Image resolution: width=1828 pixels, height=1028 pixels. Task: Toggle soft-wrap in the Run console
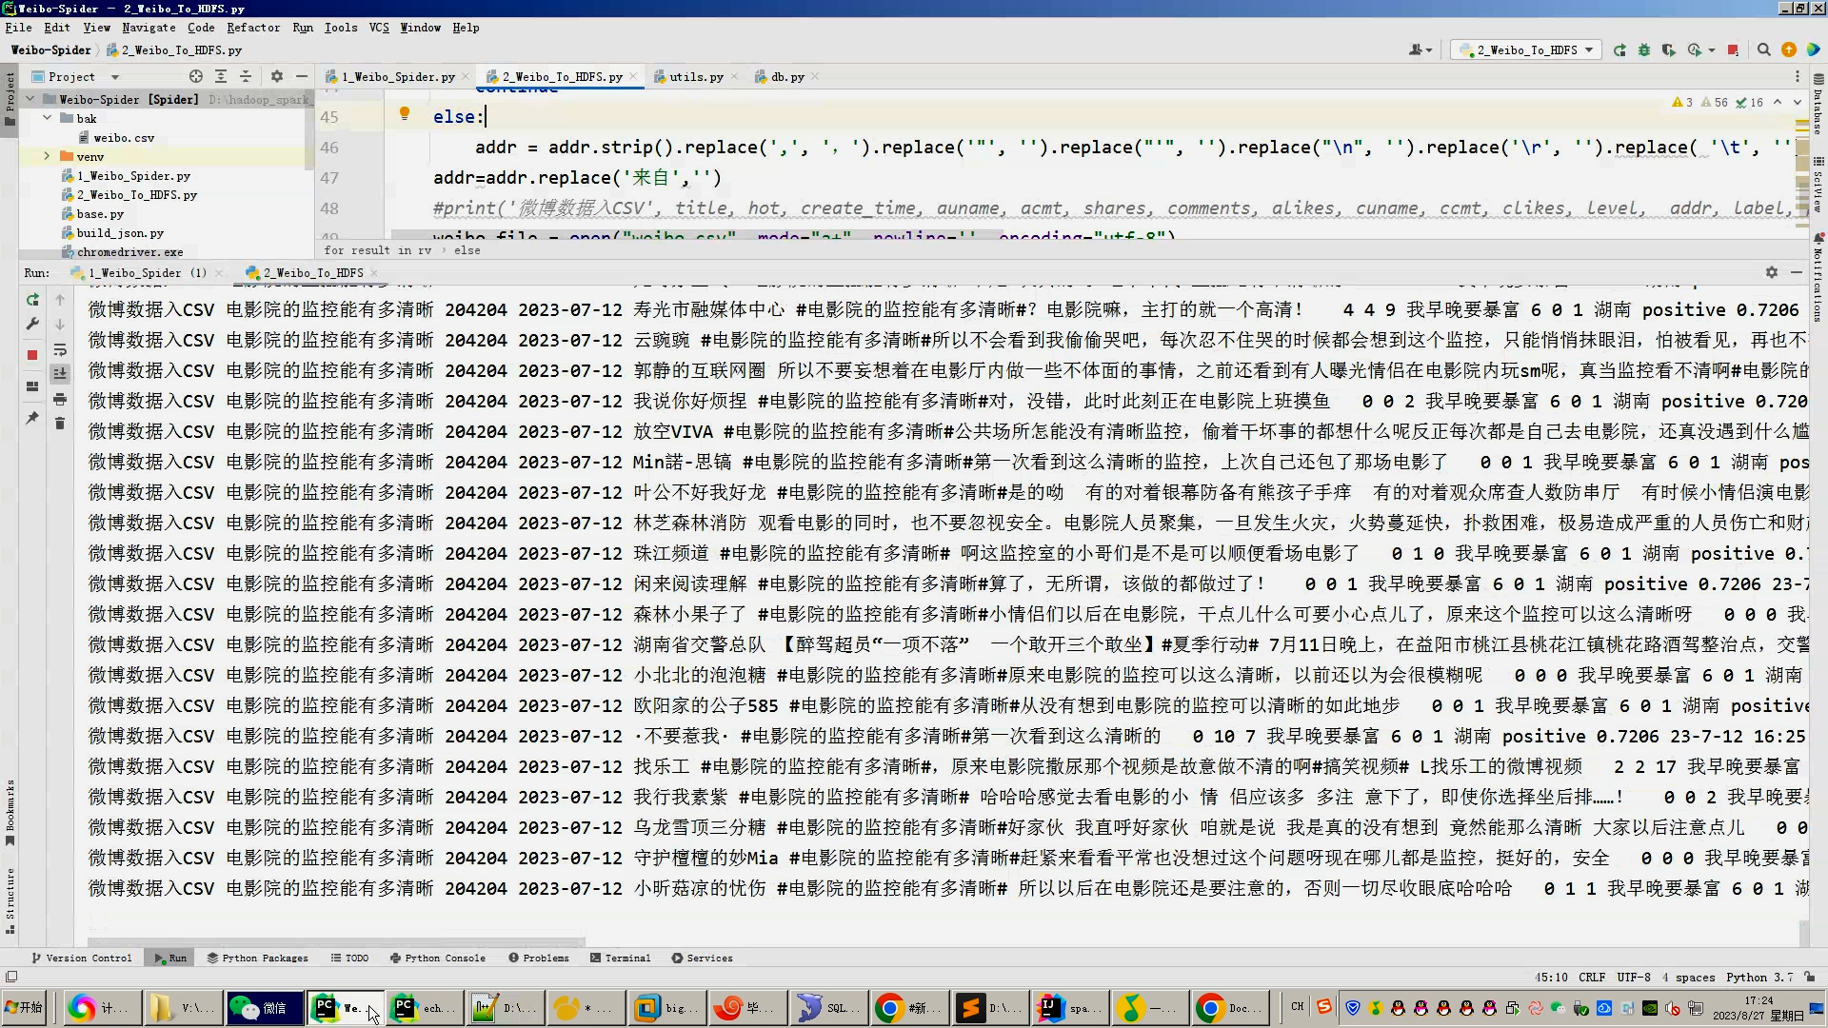pos(60,349)
